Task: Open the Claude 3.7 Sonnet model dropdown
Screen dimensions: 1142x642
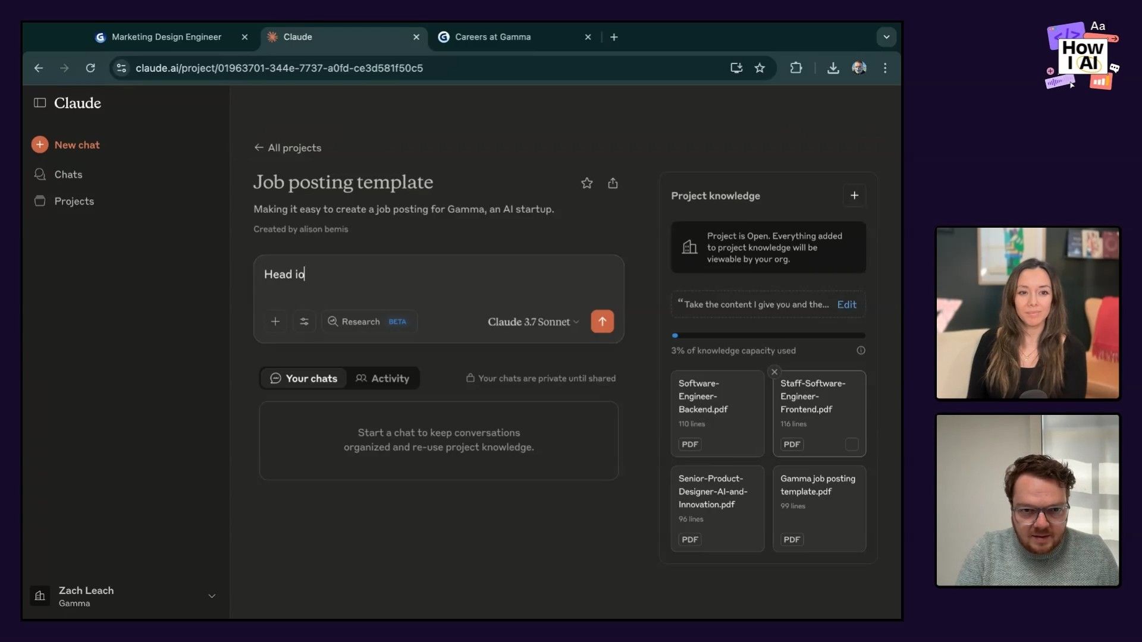Action: click(x=534, y=322)
